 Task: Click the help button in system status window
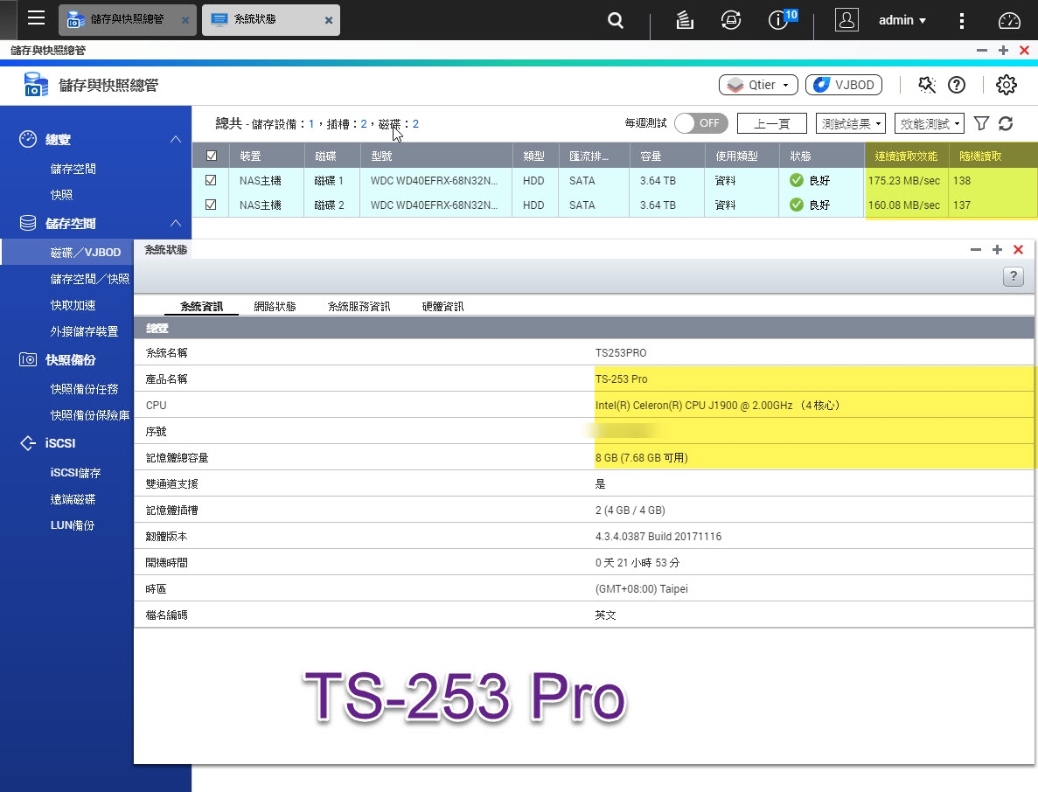pos(1014,276)
